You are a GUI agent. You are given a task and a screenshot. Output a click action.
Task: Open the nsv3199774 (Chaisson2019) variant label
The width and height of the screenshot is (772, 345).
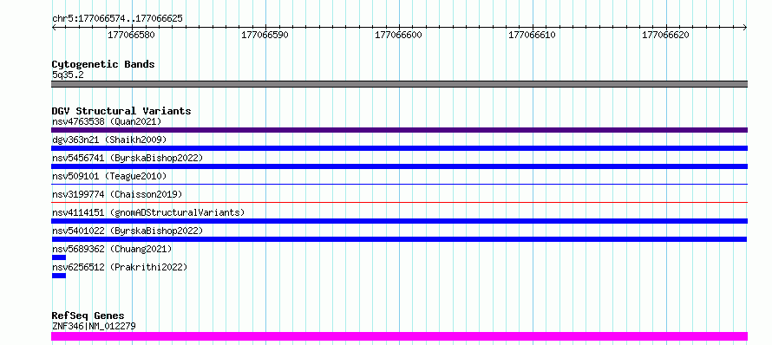(117, 194)
